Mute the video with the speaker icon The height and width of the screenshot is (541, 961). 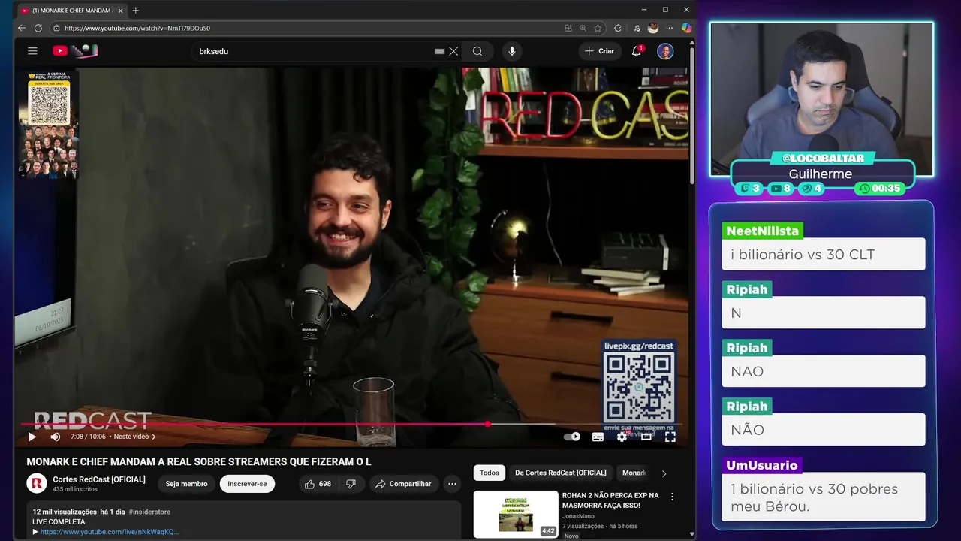(x=55, y=437)
